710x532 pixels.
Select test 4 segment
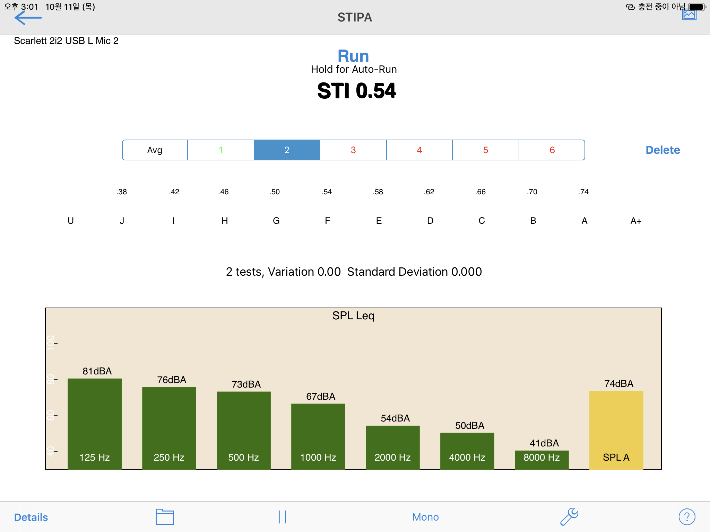[x=419, y=150]
